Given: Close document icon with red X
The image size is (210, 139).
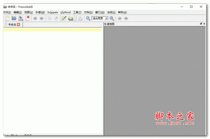Looking at the screenshot, I should coord(27,18).
